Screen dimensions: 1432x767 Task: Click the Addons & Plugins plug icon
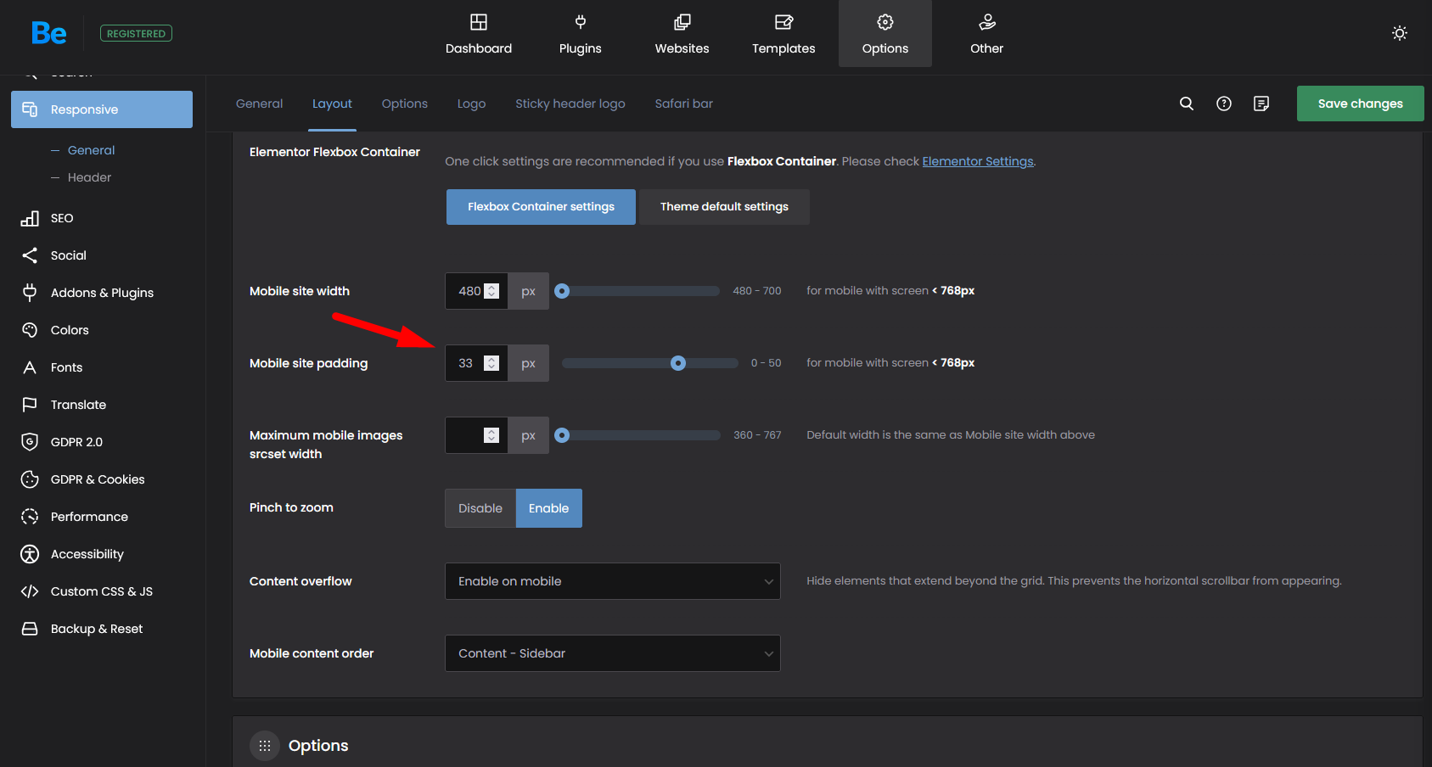pos(30,293)
